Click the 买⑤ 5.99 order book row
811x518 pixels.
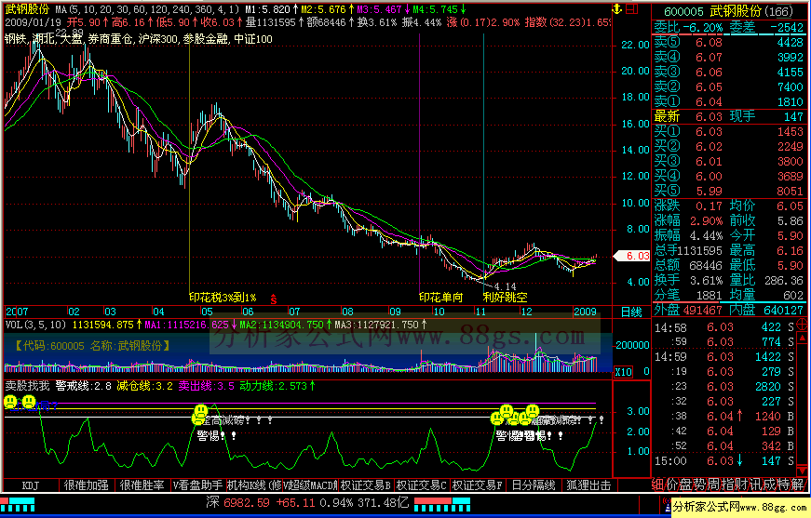pyautogui.click(x=729, y=191)
